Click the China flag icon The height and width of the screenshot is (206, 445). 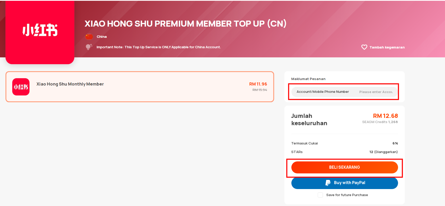89,37
